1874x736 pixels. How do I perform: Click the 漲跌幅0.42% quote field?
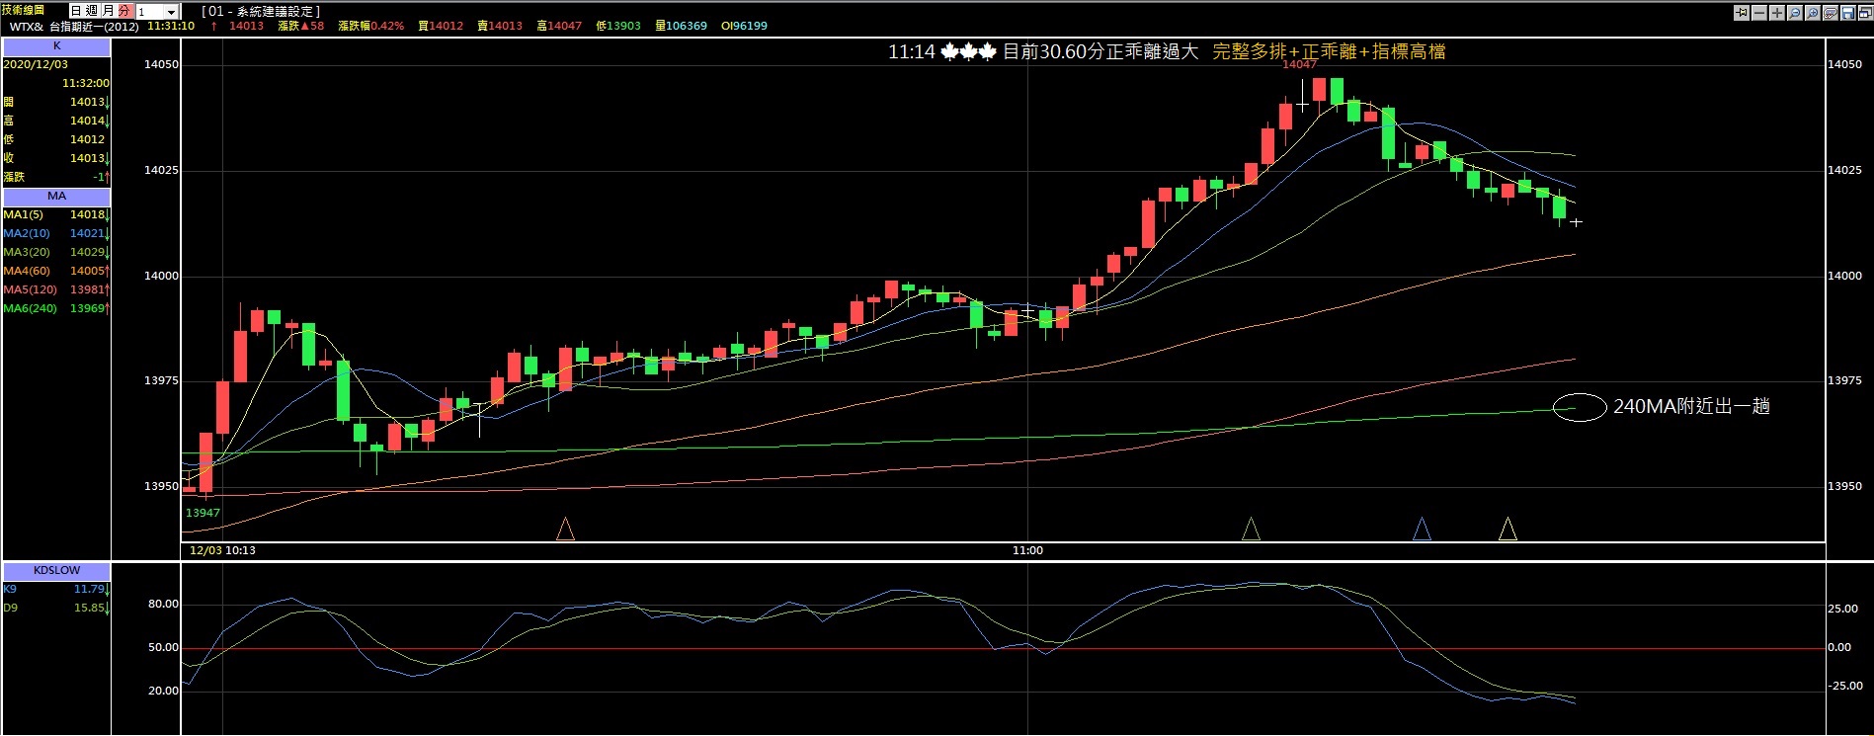click(x=370, y=26)
